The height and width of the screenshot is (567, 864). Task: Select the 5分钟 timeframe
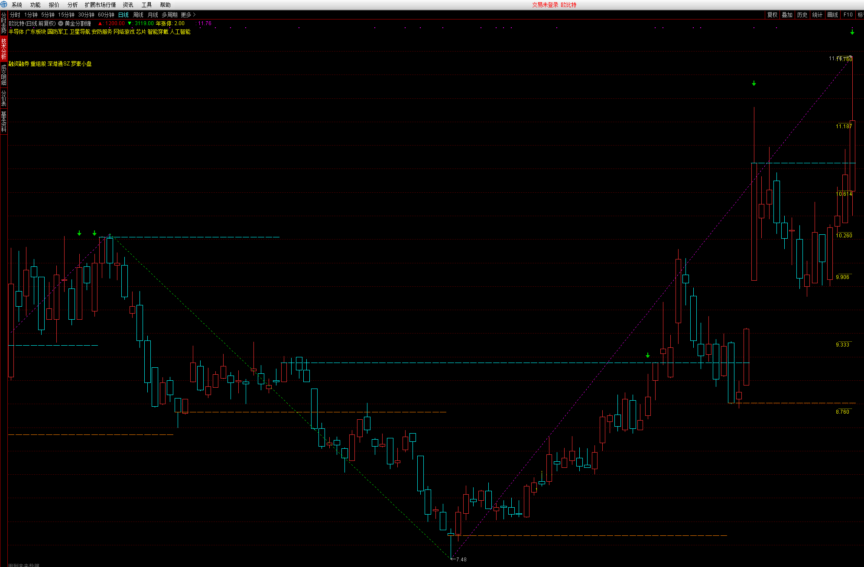click(48, 15)
